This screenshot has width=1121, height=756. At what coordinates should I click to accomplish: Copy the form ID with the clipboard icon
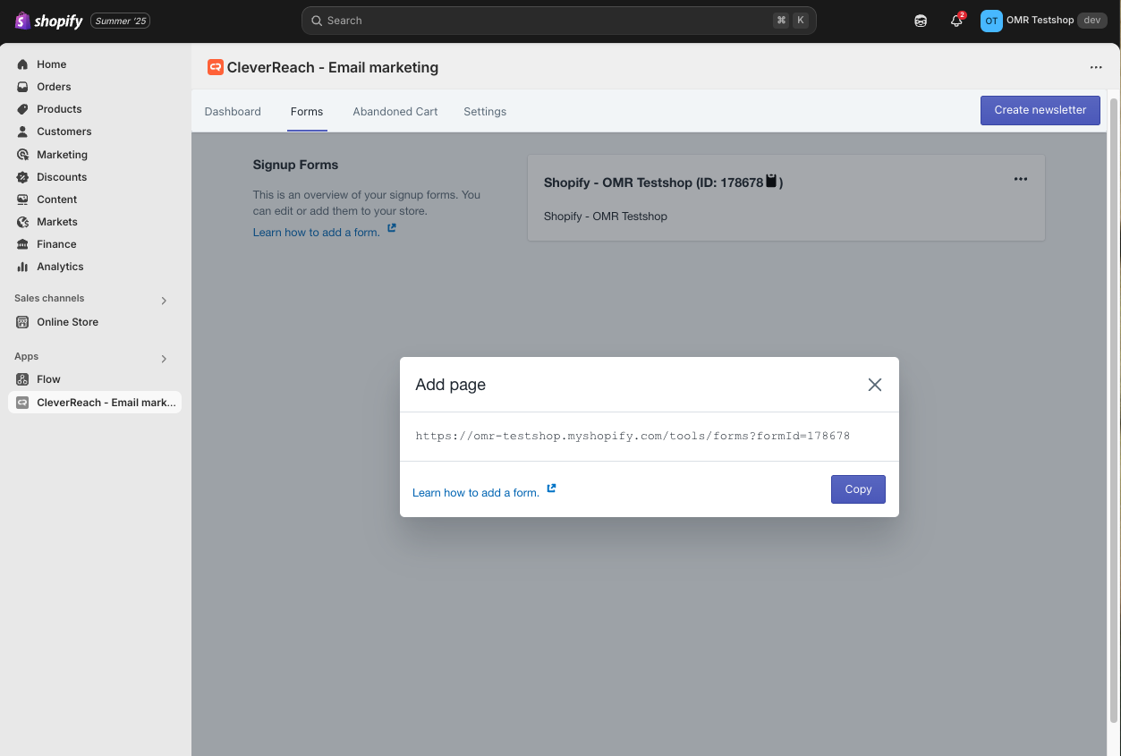[771, 182]
